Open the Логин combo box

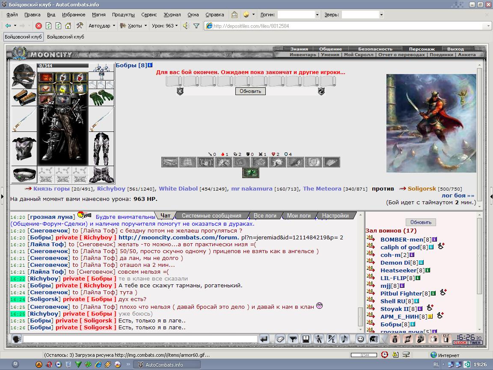pyautogui.click(x=298, y=15)
